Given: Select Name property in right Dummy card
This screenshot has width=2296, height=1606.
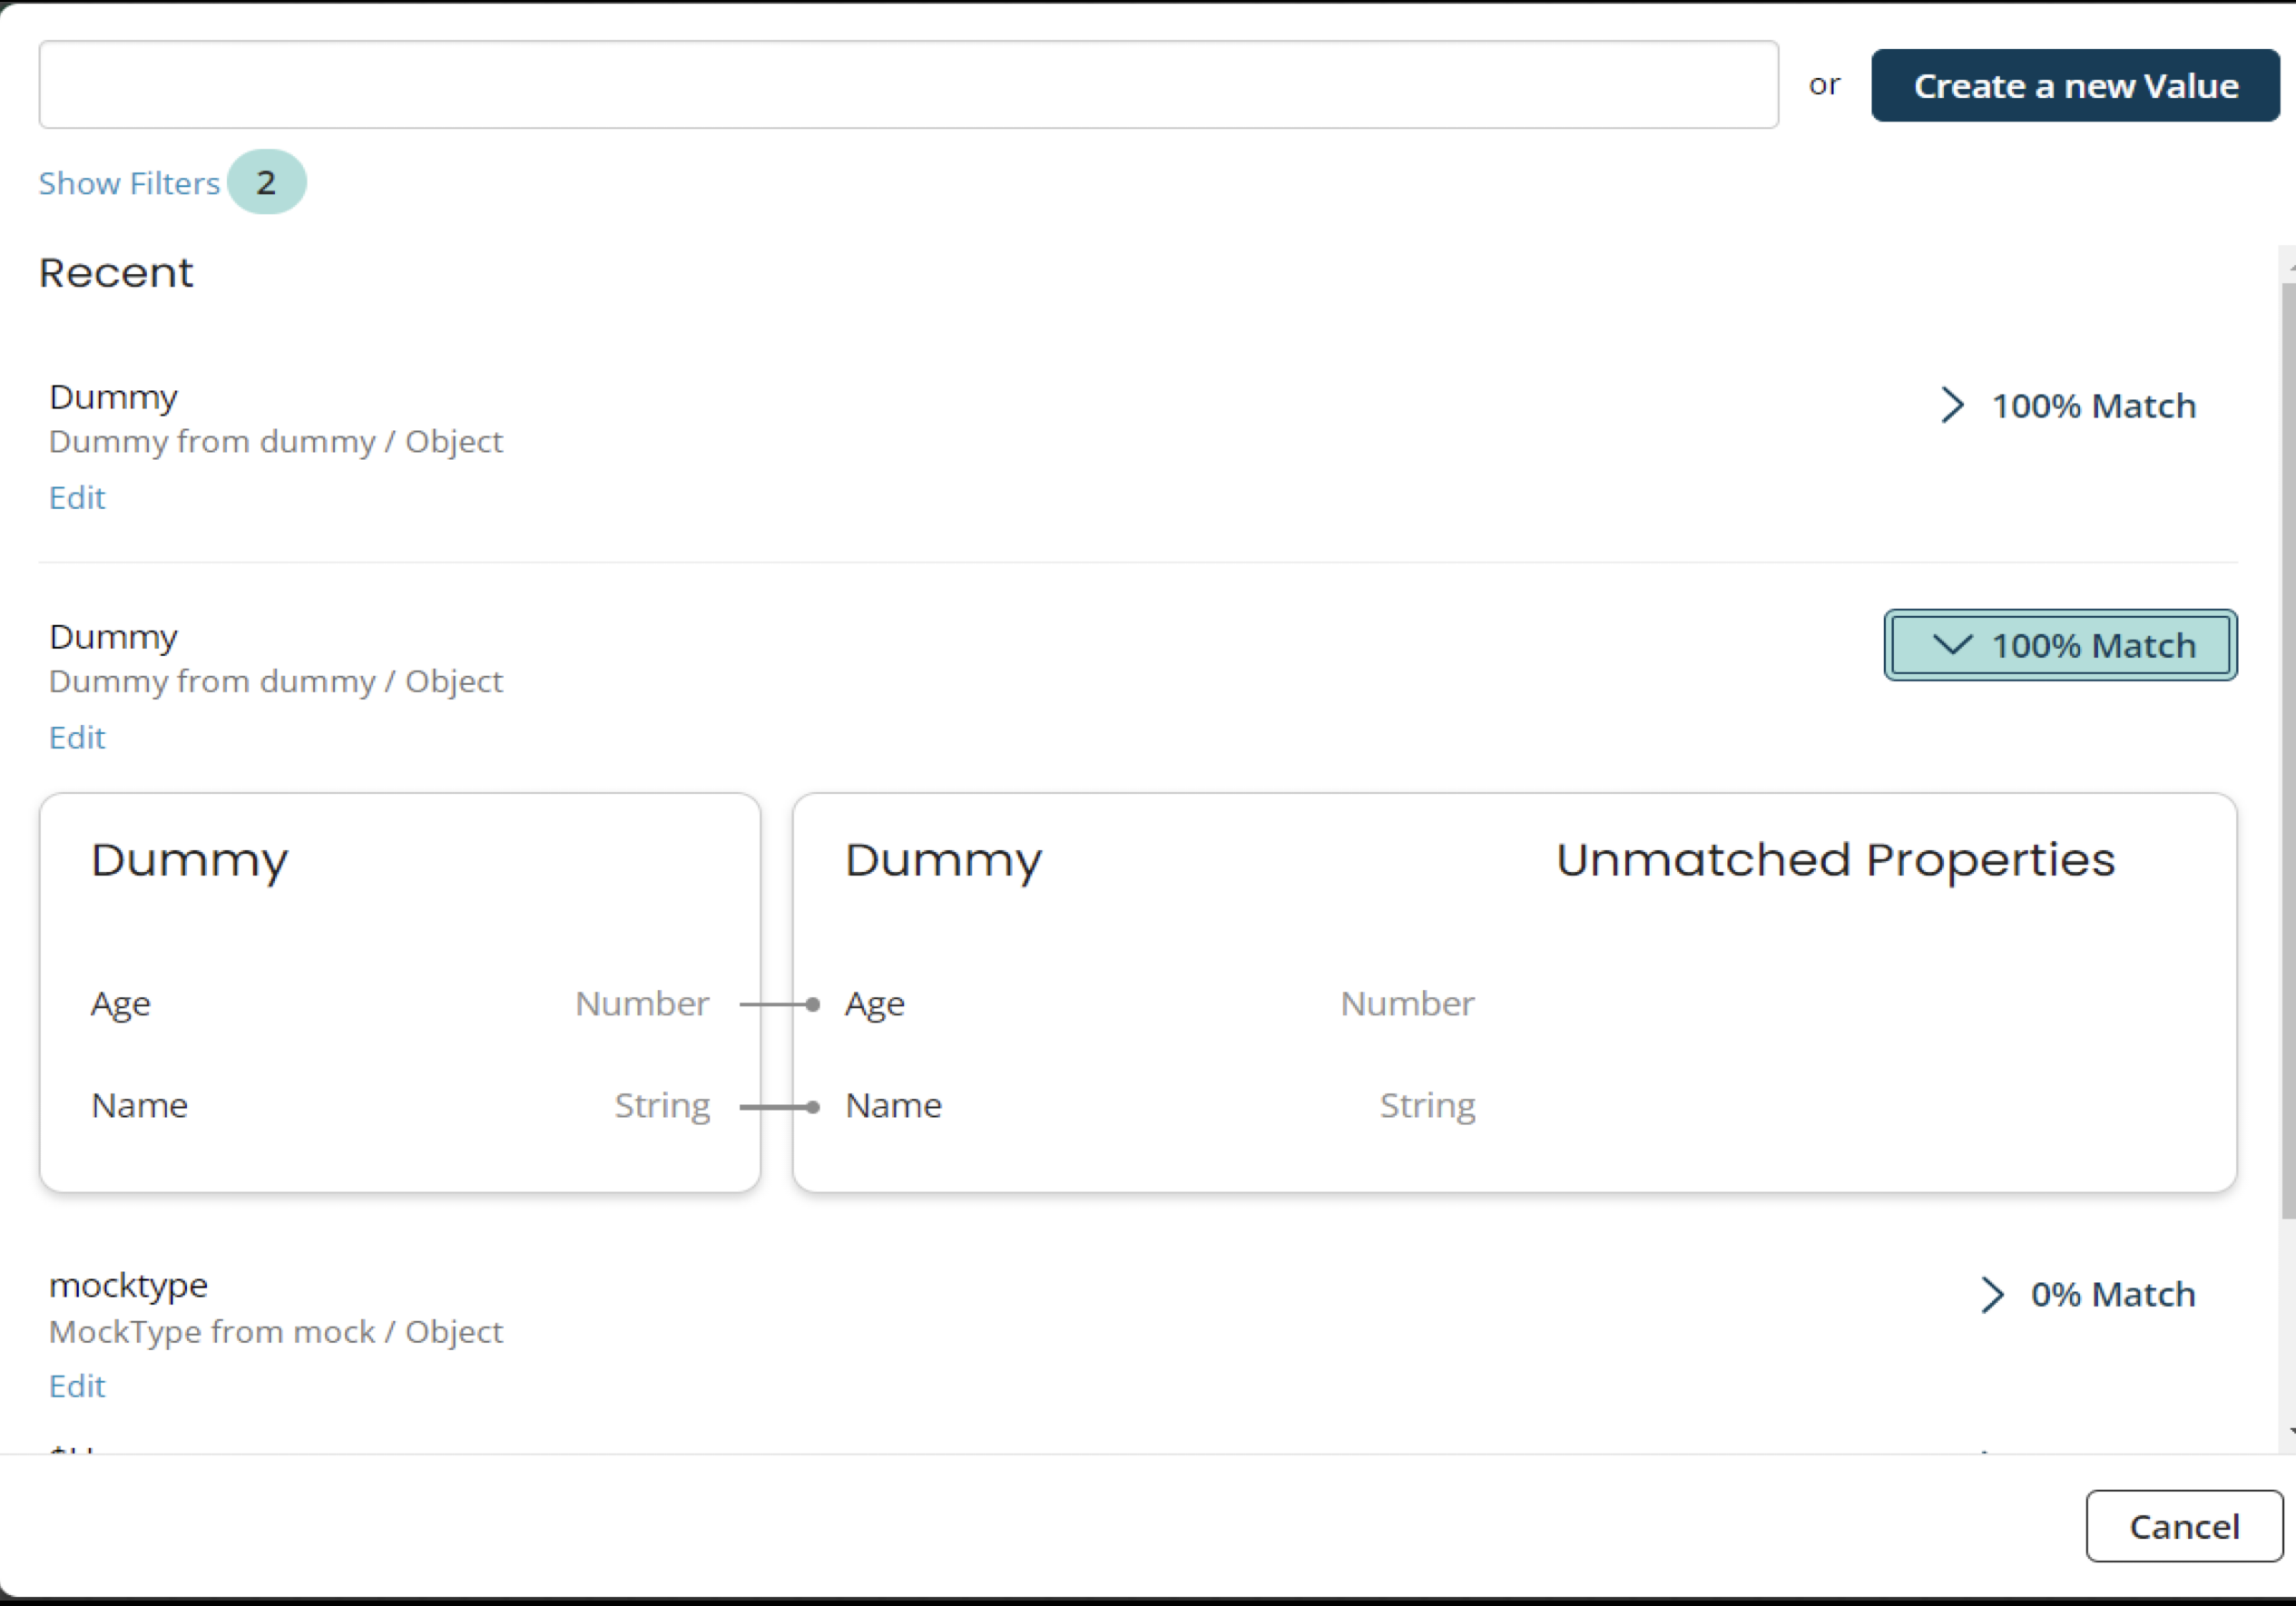Looking at the screenshot, I should [893, 1105].
